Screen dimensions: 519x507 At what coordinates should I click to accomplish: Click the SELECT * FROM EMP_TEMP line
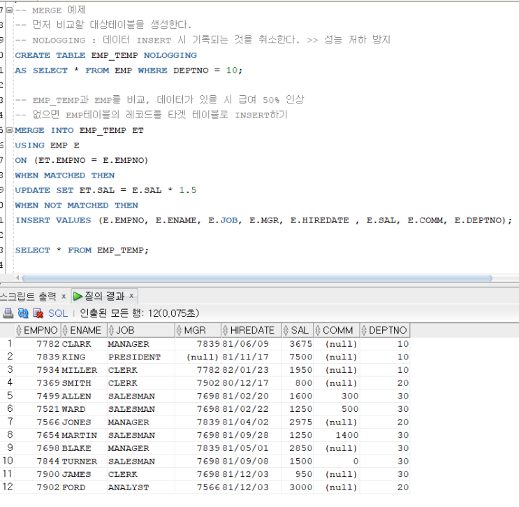(x=82, y=250)
